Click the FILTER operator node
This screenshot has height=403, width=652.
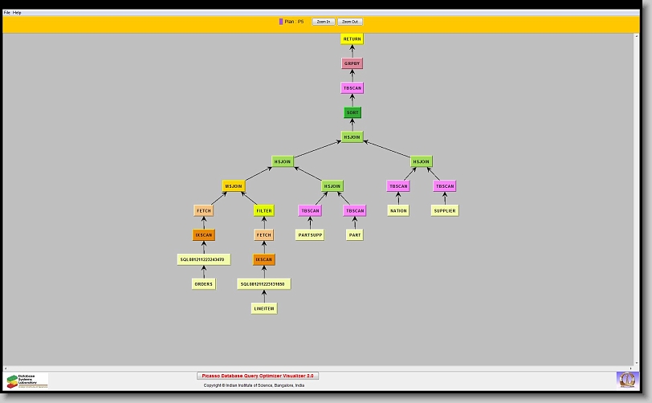click(264, 210)
